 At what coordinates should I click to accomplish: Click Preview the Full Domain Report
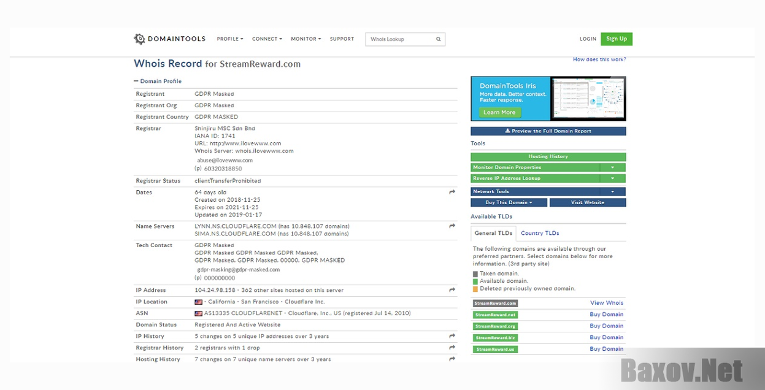[548, 131]
